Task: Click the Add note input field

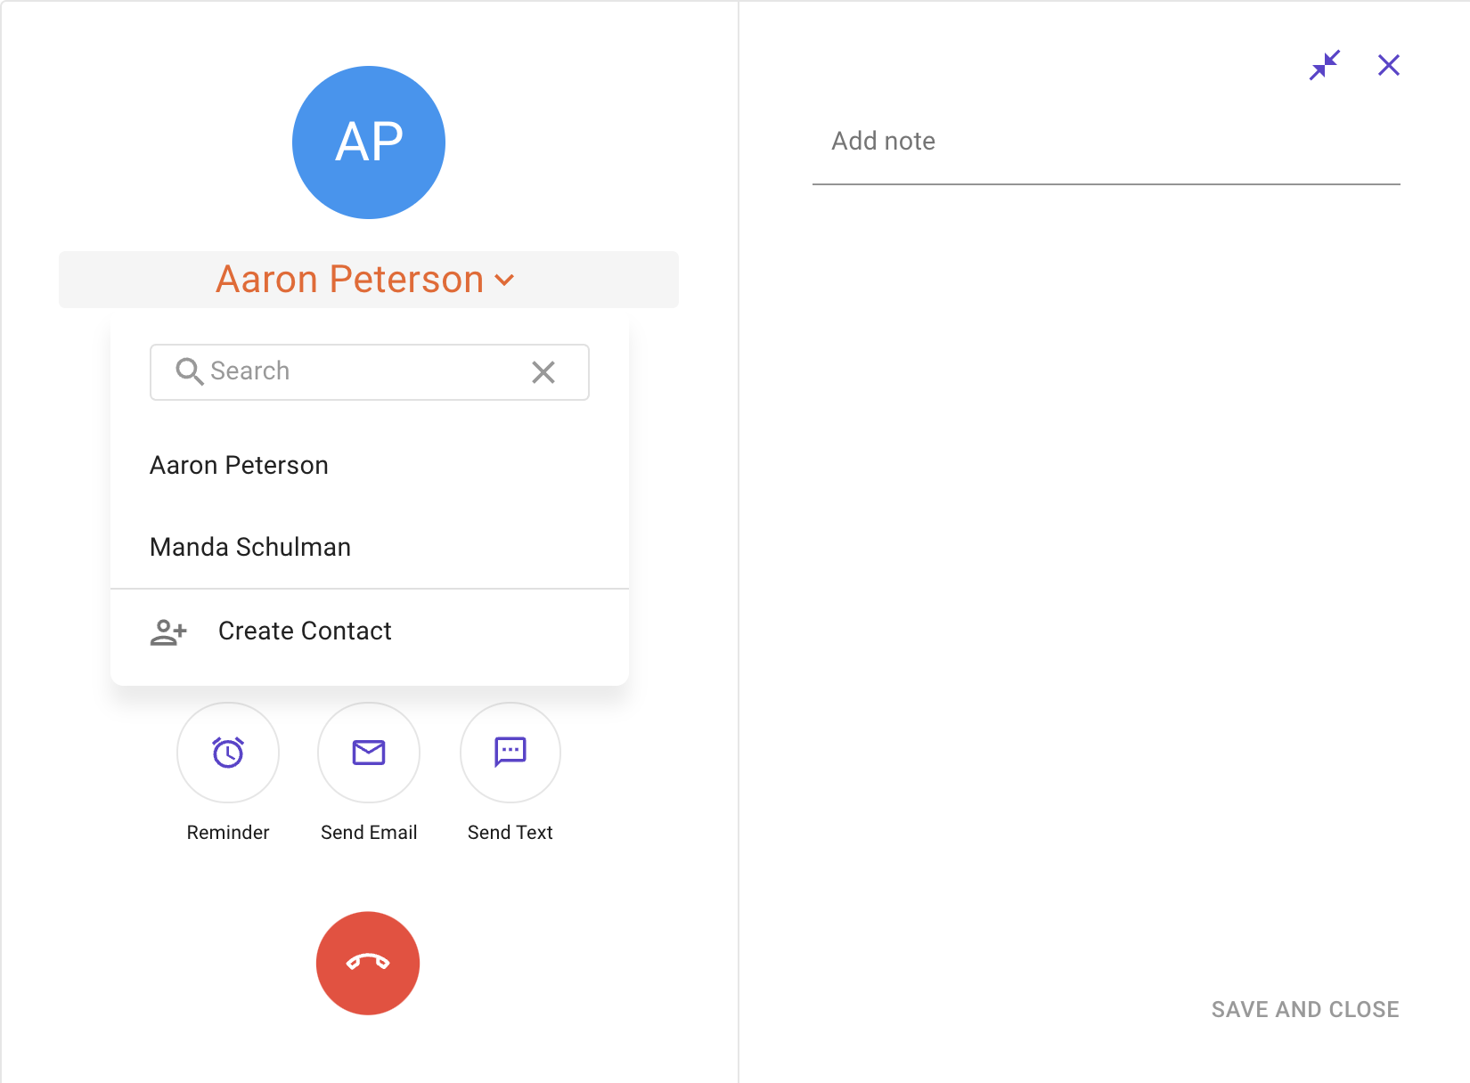Action: click(1107, 142)
